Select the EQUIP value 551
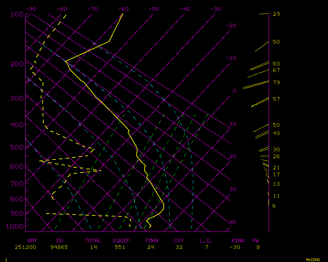The width and height of the screenshot is (328, 262). click(x=120, y=247)
